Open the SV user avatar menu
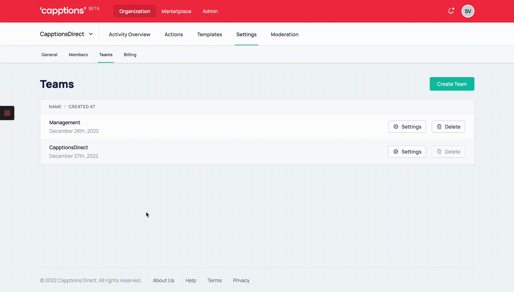This screenshot has height=292, width=514. 468,11
